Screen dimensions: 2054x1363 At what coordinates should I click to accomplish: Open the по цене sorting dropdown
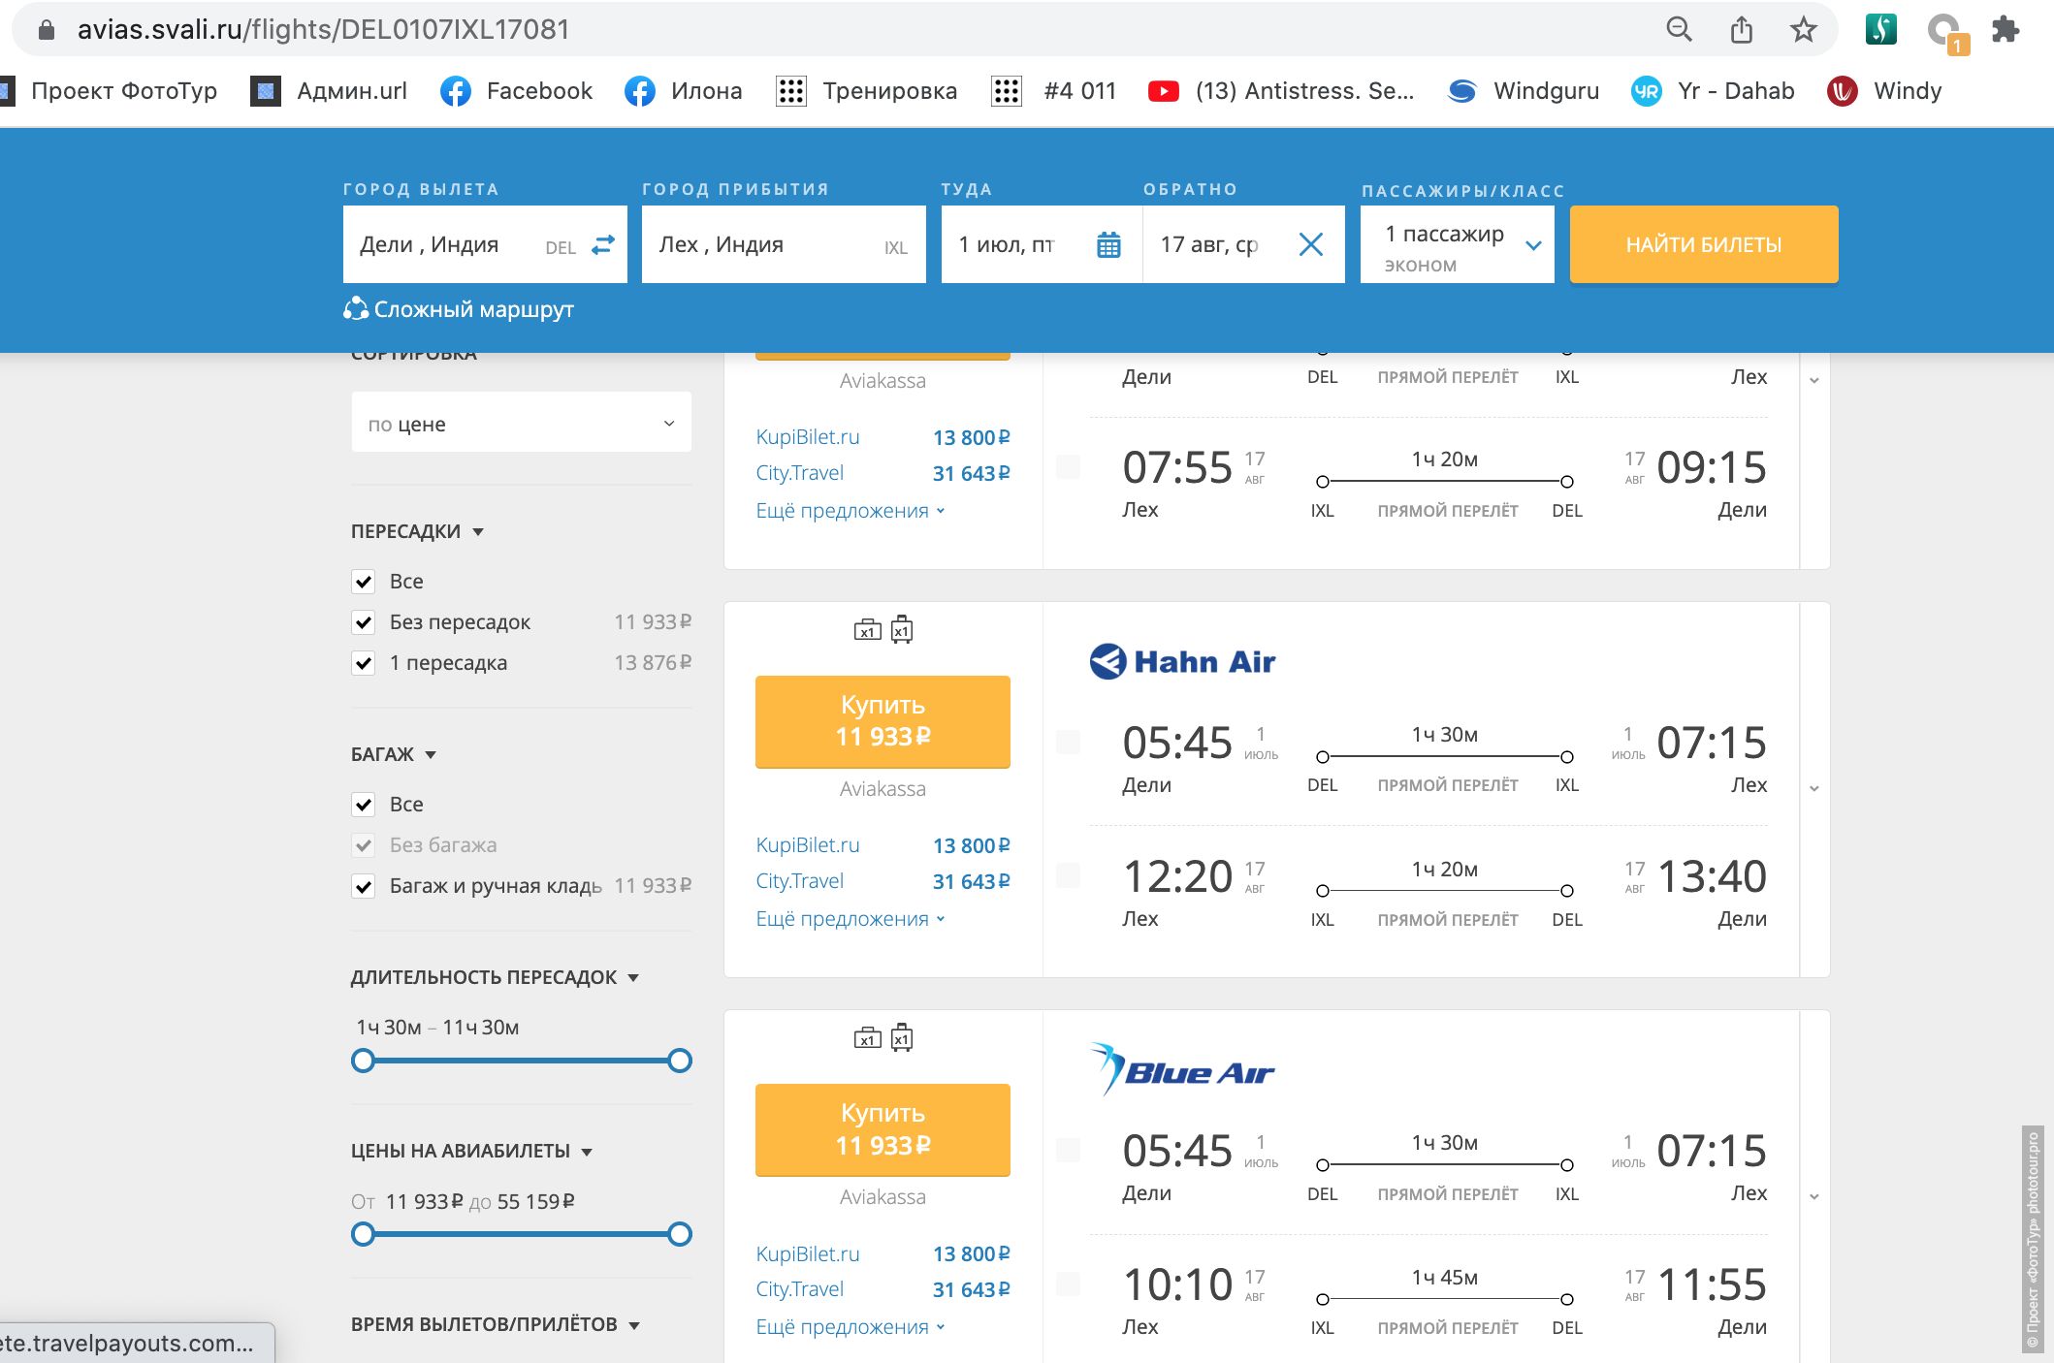pyautogui.click(x=521, y=424)
